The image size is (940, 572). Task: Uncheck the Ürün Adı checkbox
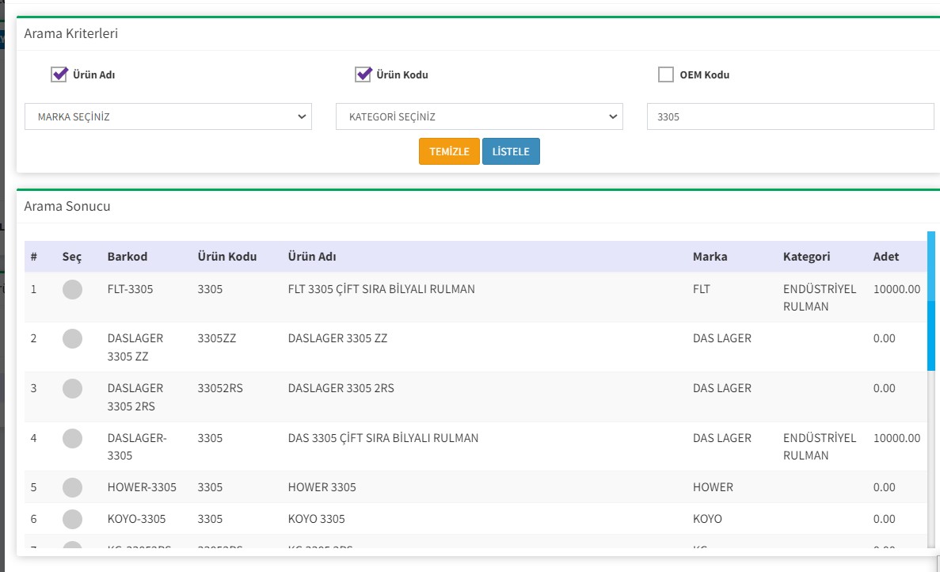tap(59, 74)
